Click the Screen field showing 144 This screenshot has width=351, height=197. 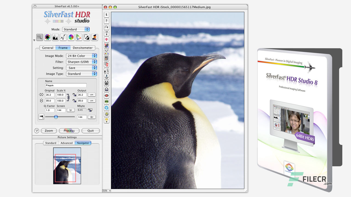click(x=61, y=110)
